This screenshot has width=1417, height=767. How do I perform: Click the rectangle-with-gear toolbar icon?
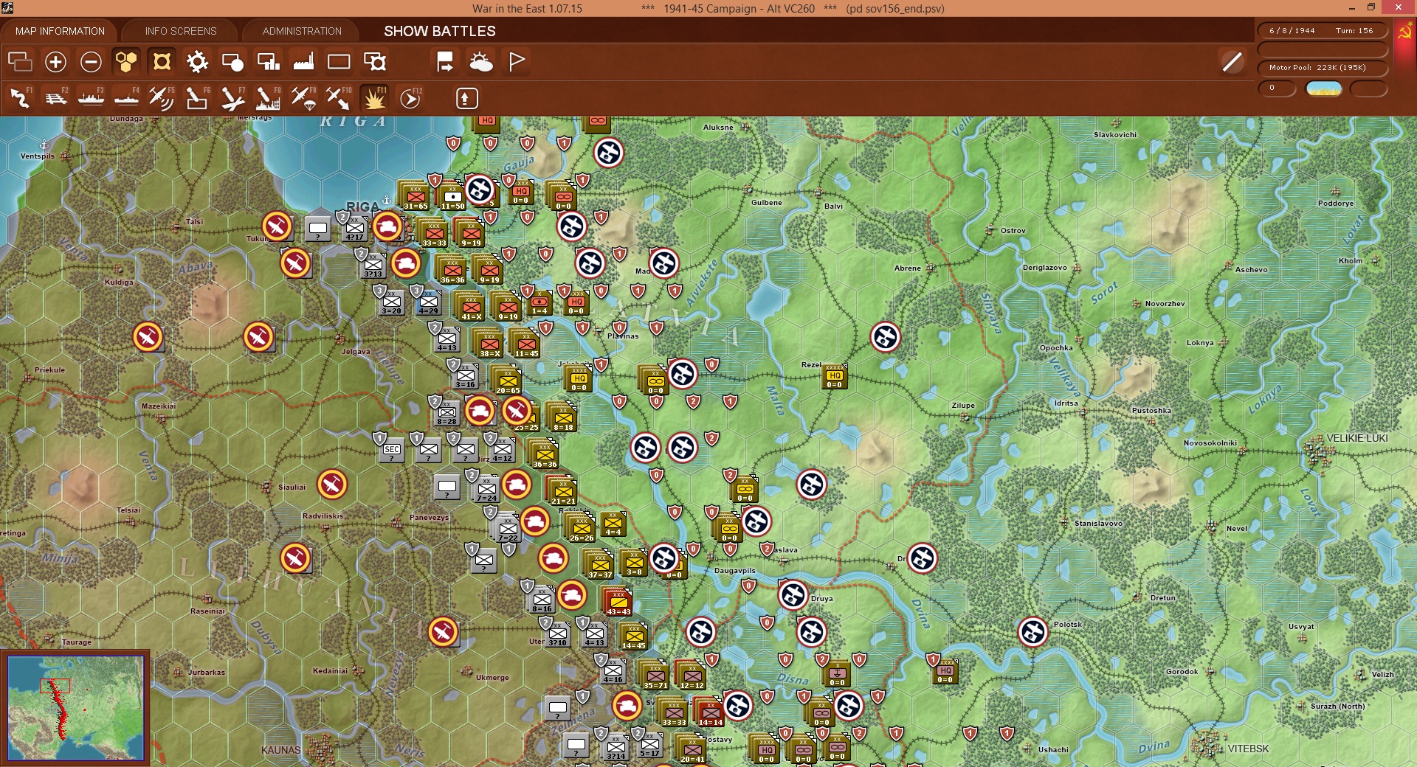(x=375, y=62)
